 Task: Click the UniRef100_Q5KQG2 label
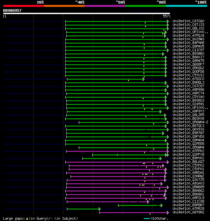[x=188, y=68]
